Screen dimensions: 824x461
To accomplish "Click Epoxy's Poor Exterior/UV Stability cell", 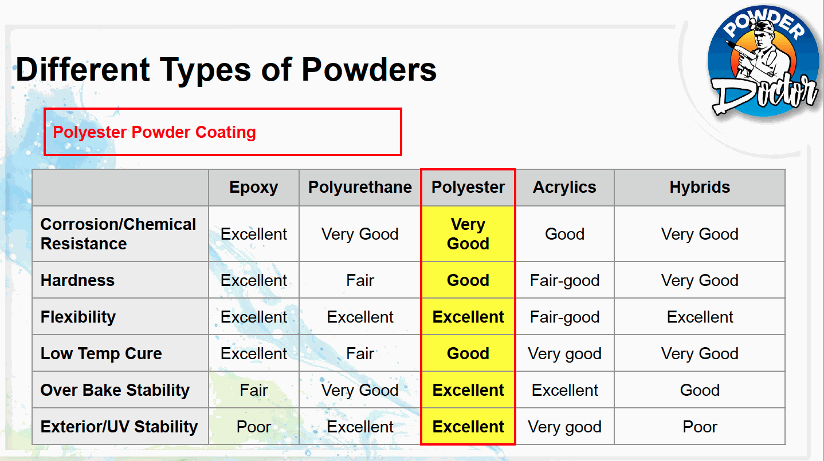I will click(x=253, y=427).
